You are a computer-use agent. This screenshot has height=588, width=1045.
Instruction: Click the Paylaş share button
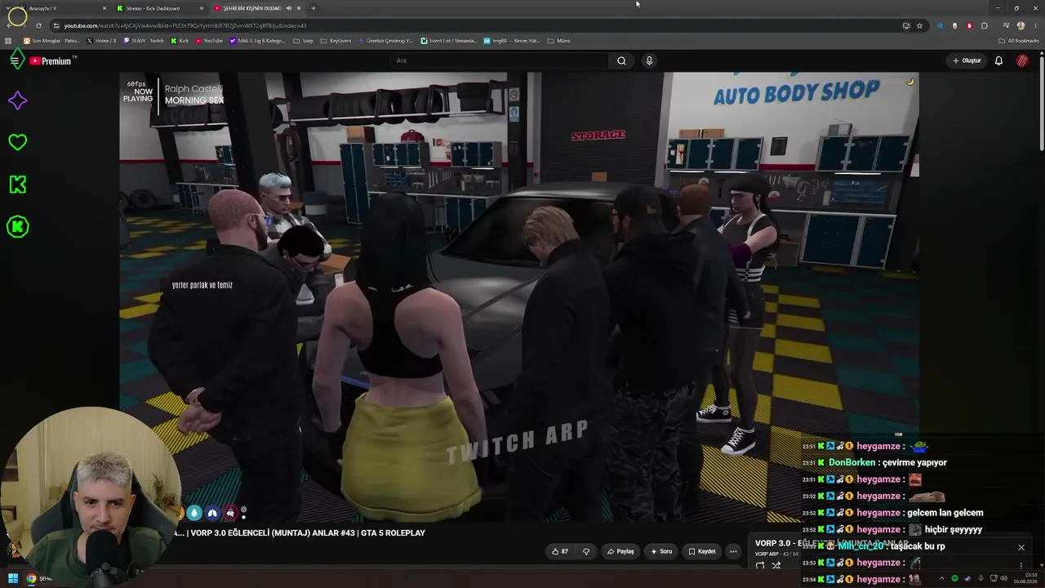[620, 551]
